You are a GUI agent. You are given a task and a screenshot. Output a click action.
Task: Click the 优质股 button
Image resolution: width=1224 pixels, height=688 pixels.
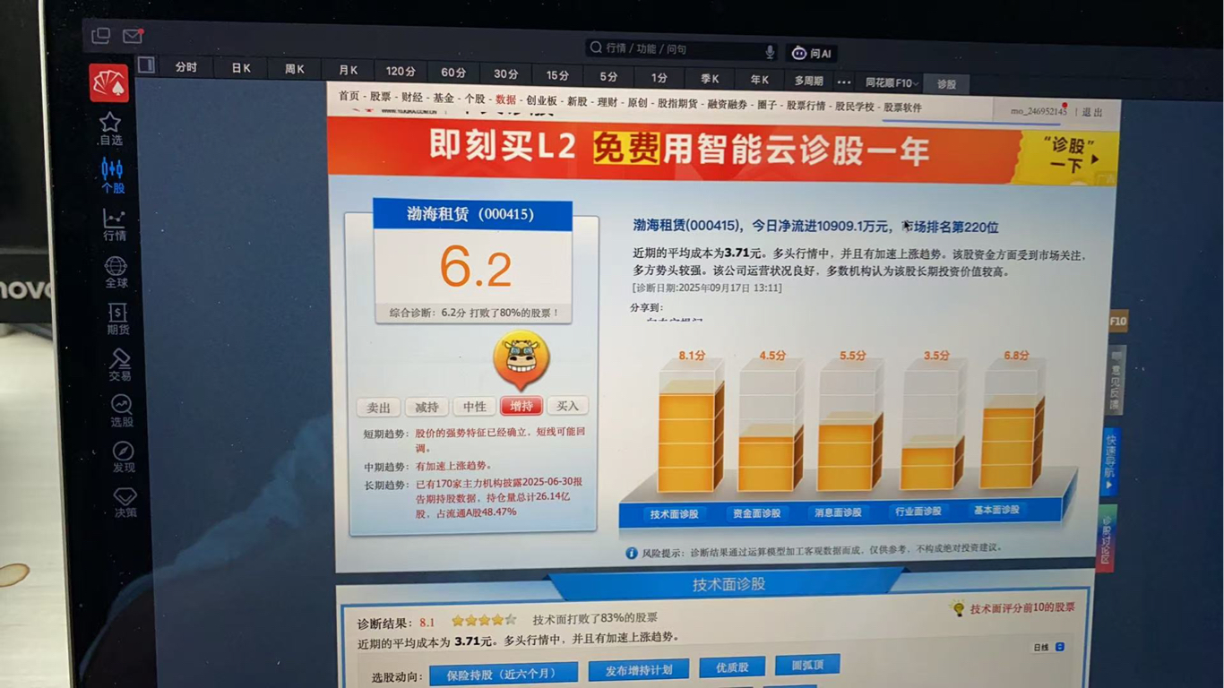[732, 666]
